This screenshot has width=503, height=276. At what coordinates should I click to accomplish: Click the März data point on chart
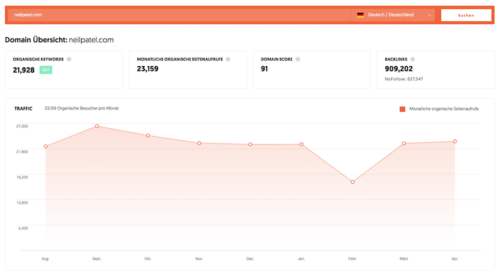point(404,144)
